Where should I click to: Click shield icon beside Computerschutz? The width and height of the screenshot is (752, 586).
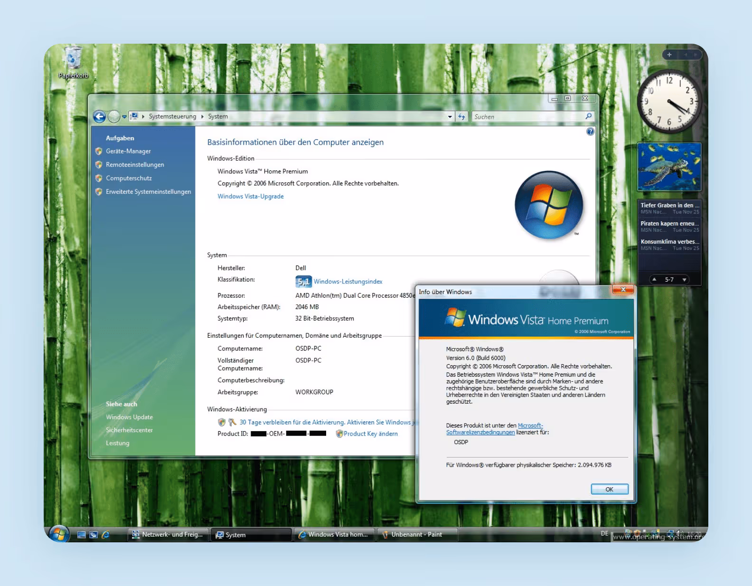click(99, 178)
